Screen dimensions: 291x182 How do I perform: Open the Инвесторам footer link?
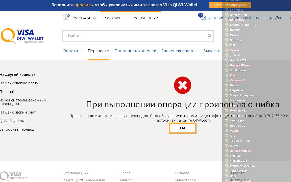[x=186, y=180]
